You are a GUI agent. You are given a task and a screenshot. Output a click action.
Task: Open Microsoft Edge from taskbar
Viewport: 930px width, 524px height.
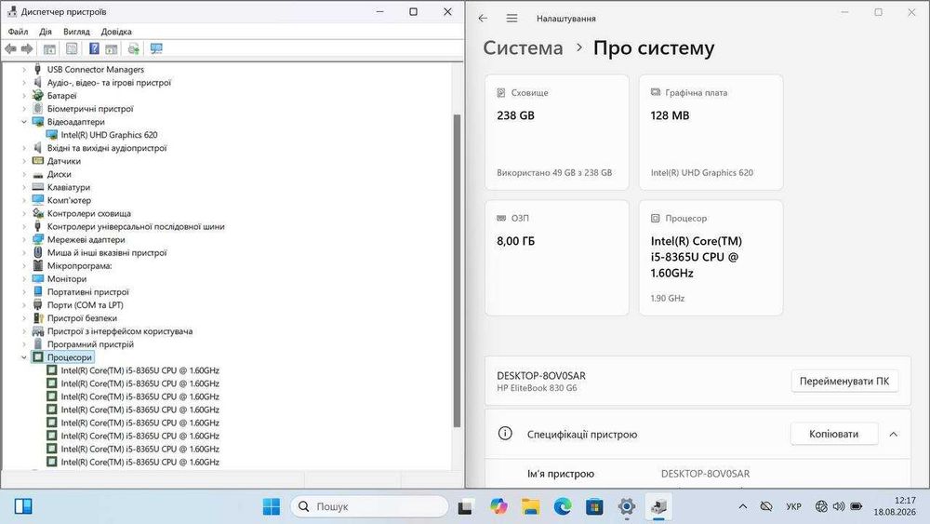click(x=563, y=506)
